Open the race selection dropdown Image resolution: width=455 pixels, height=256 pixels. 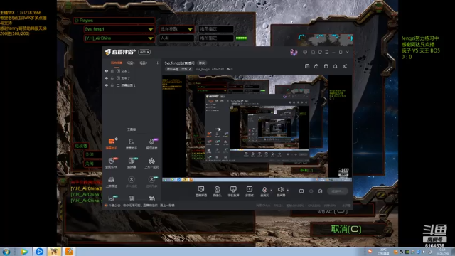[176, 29]
